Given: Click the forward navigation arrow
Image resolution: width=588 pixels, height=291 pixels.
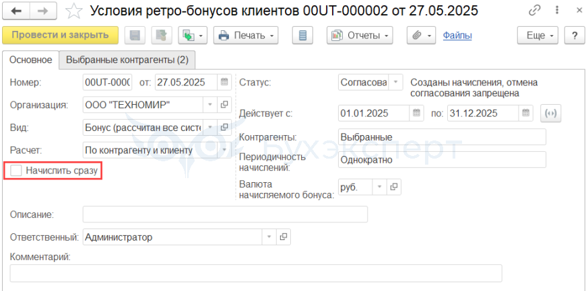Looking at the screenshot, I should point(42,11).
